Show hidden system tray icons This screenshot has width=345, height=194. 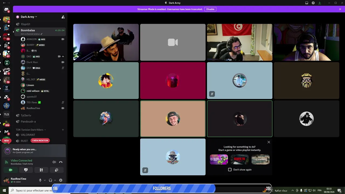[x=292, y=190]
